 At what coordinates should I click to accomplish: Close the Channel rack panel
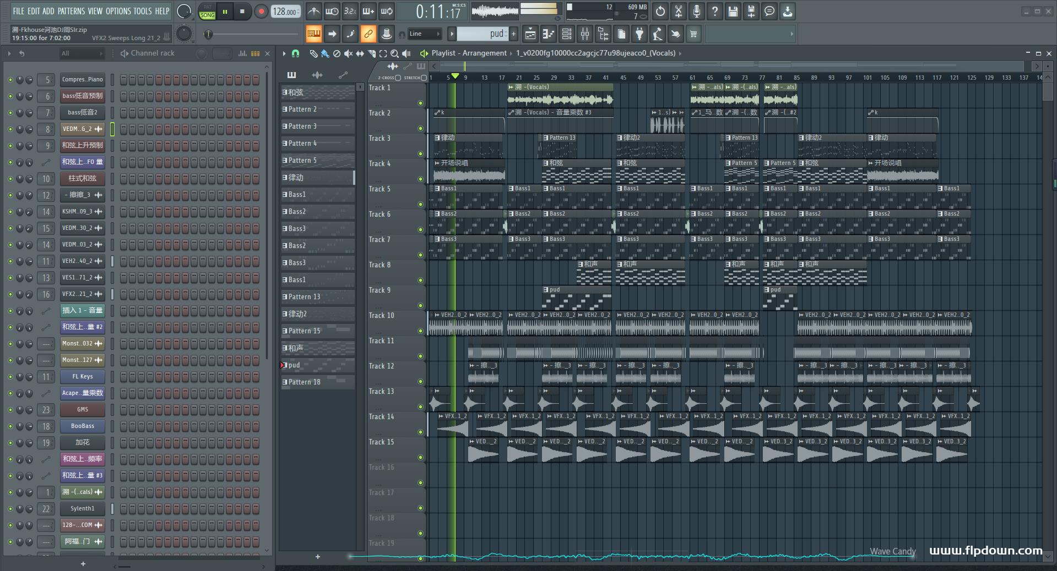coord(268,53)
